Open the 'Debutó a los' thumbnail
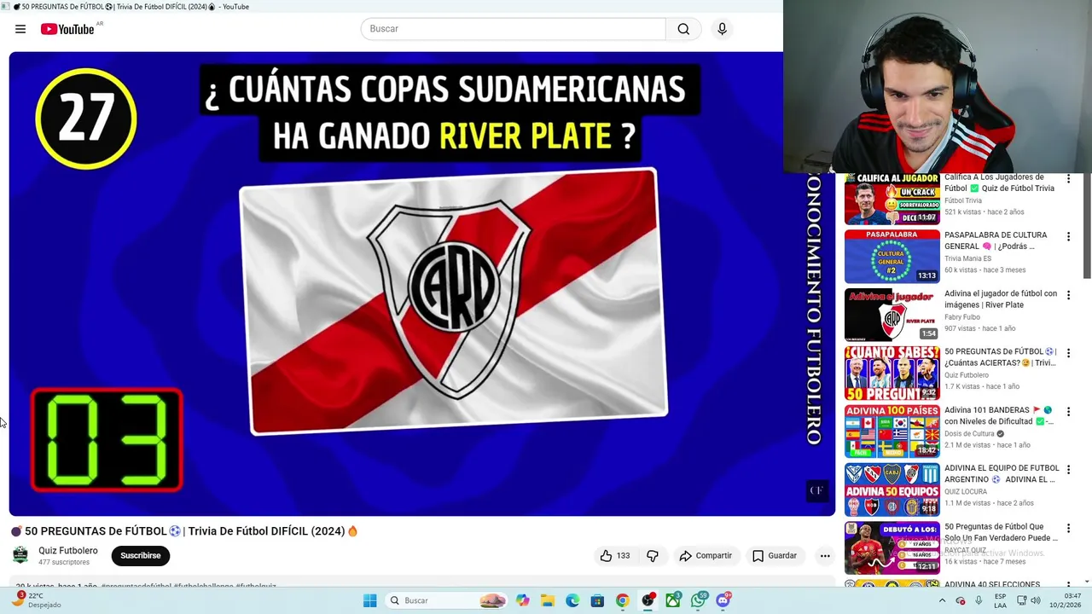This screenshot has height=614, width=1092. tap(892, 547)
